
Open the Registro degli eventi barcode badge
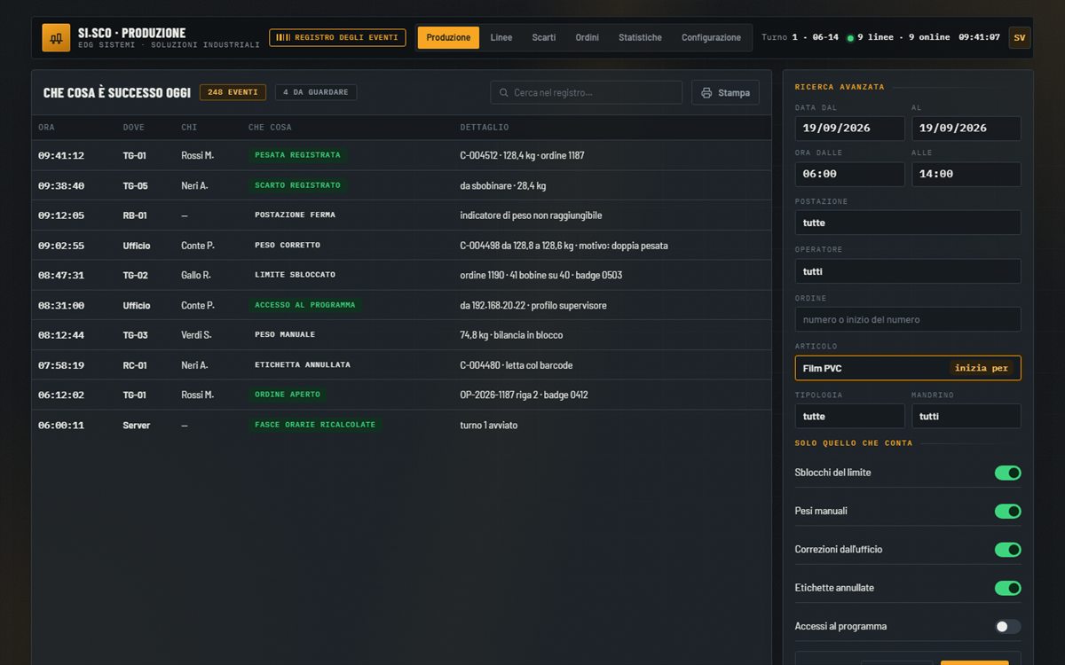pyautogui.click(x=337, y=38)
